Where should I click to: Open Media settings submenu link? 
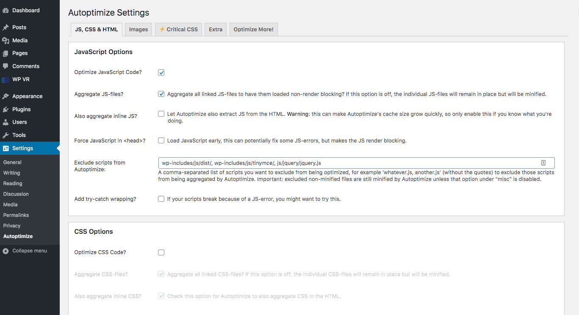11,205
